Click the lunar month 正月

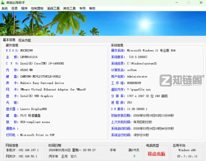tap(64, 156)
